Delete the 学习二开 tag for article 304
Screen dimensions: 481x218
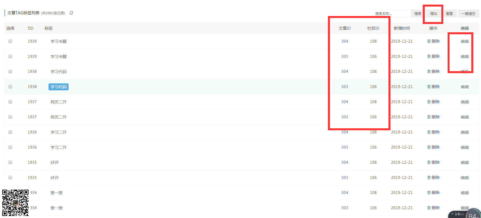[433, 132]
